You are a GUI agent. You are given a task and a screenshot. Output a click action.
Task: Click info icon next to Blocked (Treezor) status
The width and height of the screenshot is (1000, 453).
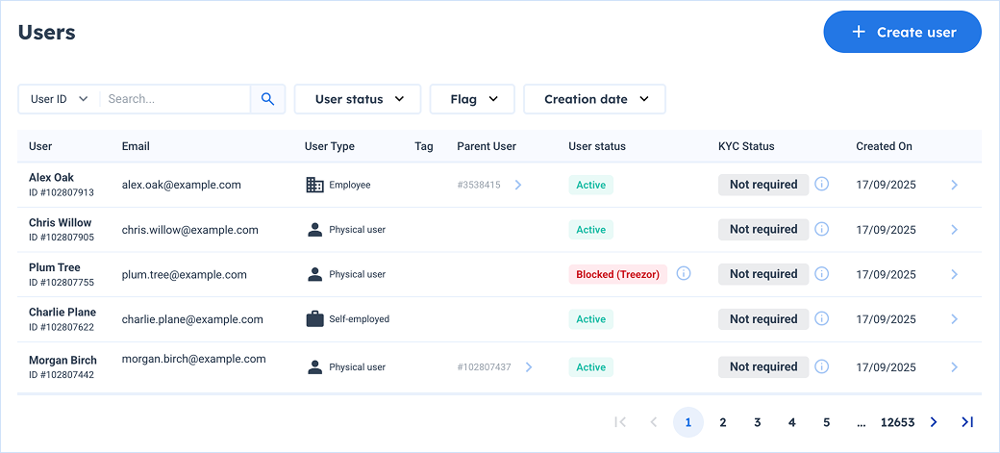point(684,274)
